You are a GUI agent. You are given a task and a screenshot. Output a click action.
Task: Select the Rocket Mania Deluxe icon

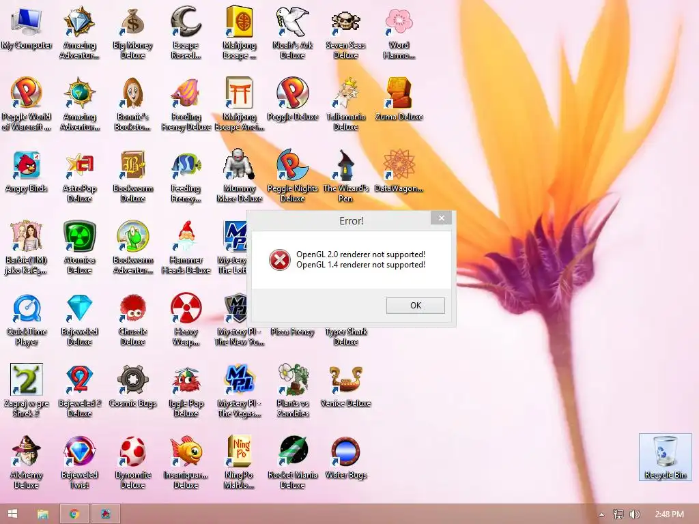click(x=292, y=451)
